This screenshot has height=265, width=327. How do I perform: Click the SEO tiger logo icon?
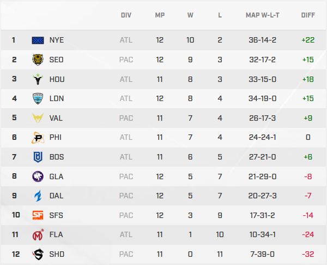pyautogui.click(x=38, y=60)
